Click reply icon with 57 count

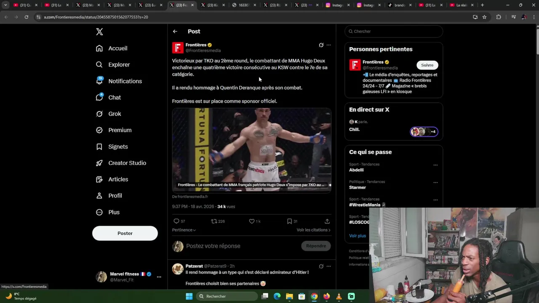176,221
